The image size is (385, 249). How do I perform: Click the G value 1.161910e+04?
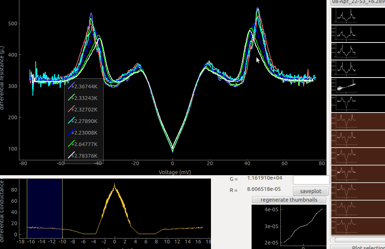tap(265, 178)
